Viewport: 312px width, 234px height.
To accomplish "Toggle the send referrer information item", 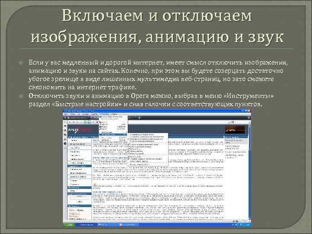I will (x=148, y=159).
